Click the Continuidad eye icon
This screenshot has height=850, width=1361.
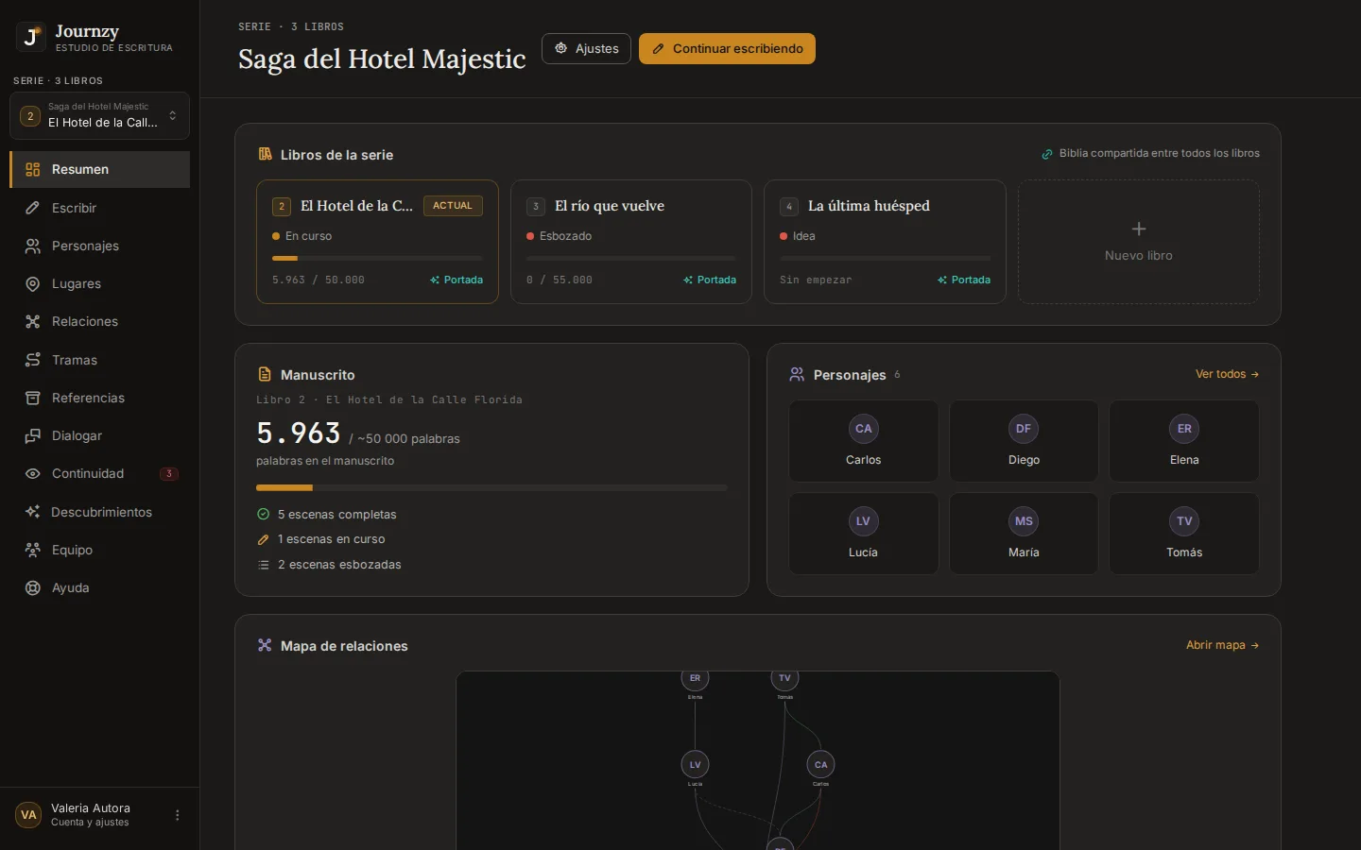32,473
